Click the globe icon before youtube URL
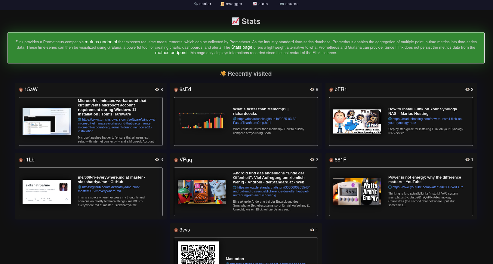The height and width of the screenshot is (264, 493). coord(390,187)
